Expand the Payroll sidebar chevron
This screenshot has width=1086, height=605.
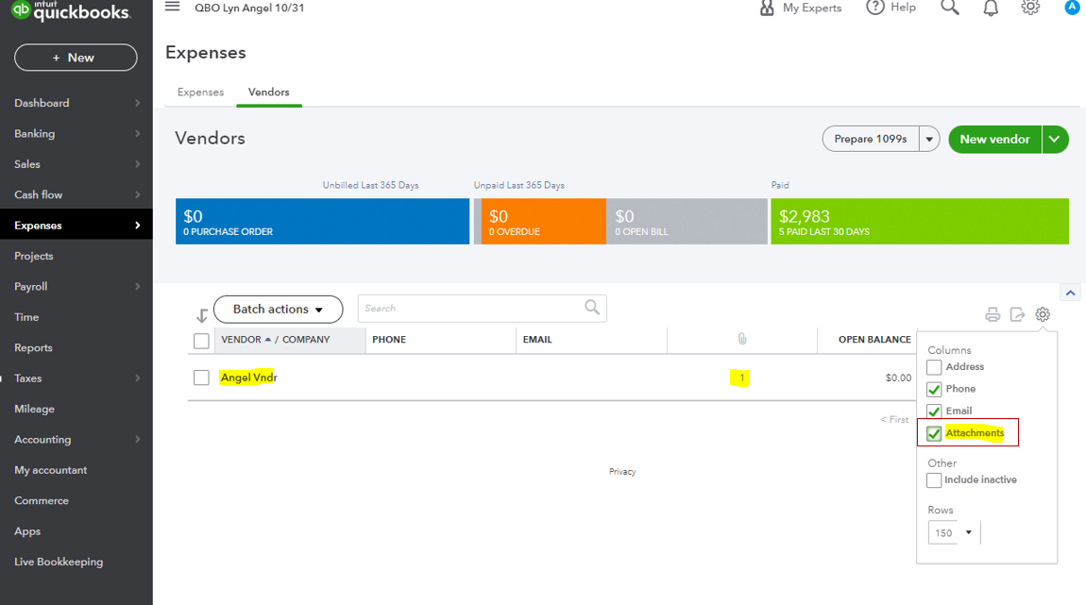pyautogui.click(x=137, y=287)
